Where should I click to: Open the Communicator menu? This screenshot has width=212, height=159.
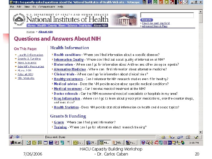(47, 7)
